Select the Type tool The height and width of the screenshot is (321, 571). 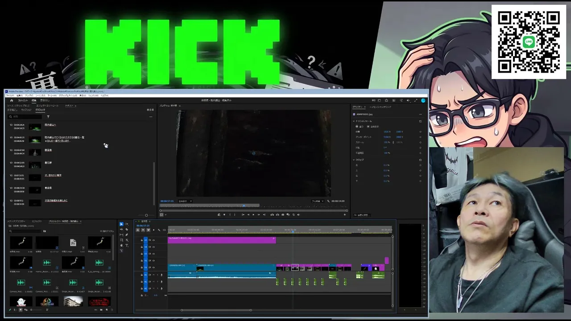(127, 246)
